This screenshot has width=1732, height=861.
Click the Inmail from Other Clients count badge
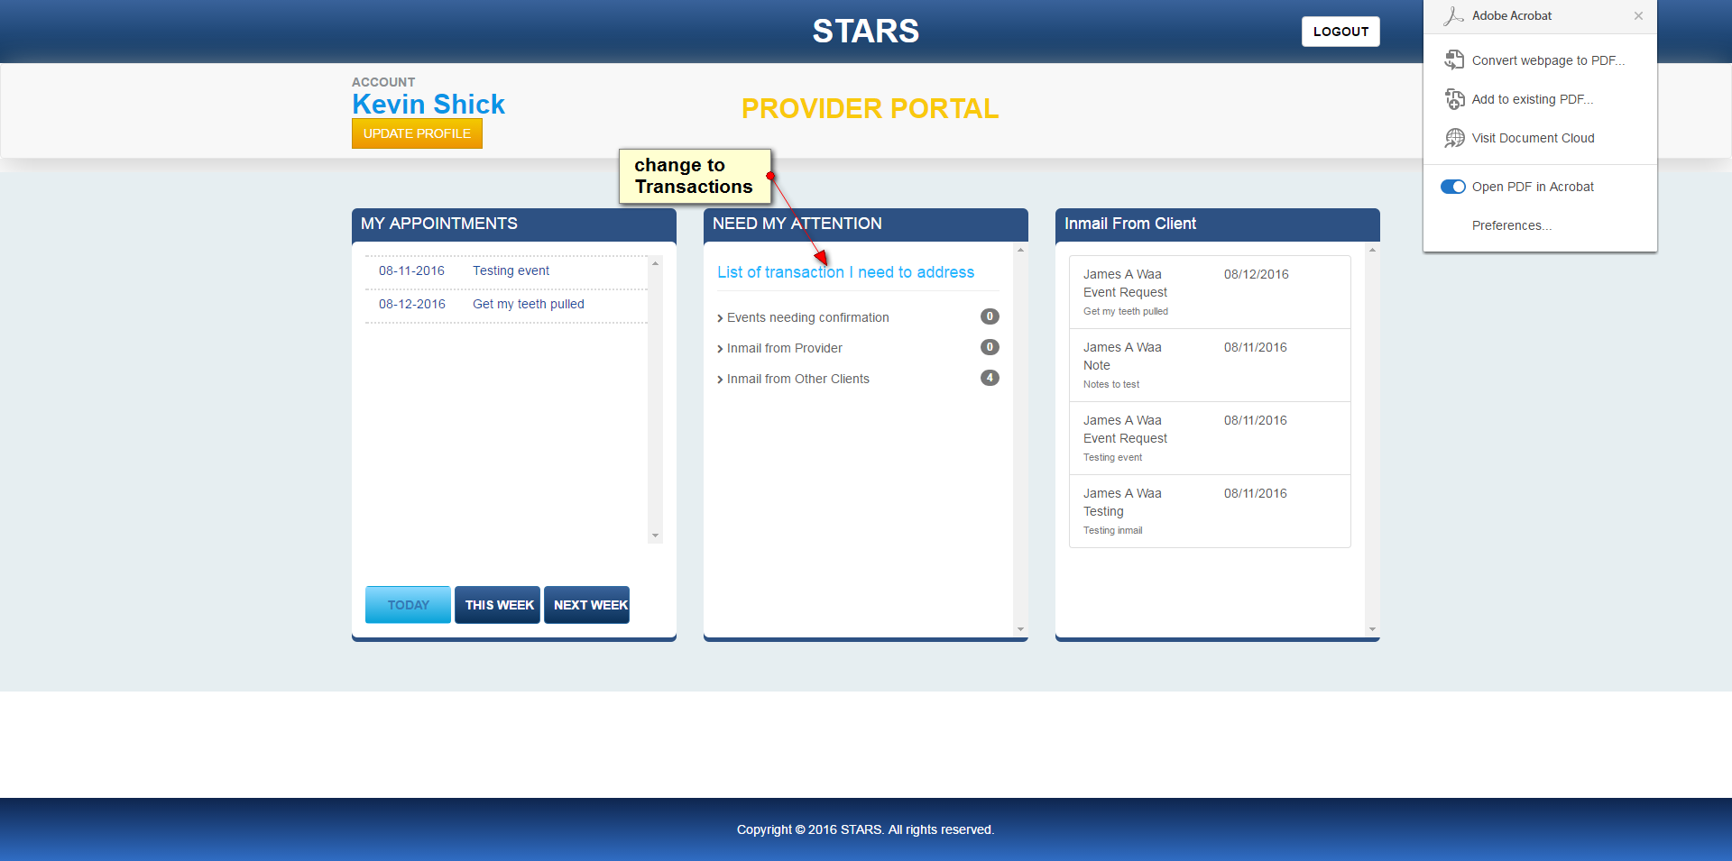coord(990,378)
